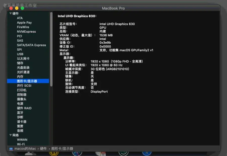Open SATA/SATA Express info
227x156 pixels.
31,45
